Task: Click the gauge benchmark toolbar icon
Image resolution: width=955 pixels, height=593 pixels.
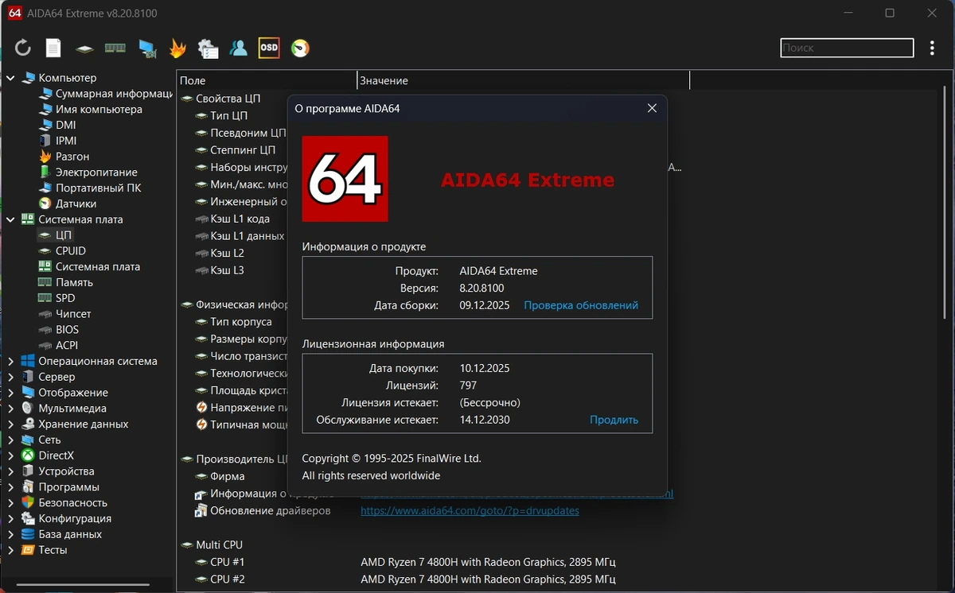Action: coord(300,48)
